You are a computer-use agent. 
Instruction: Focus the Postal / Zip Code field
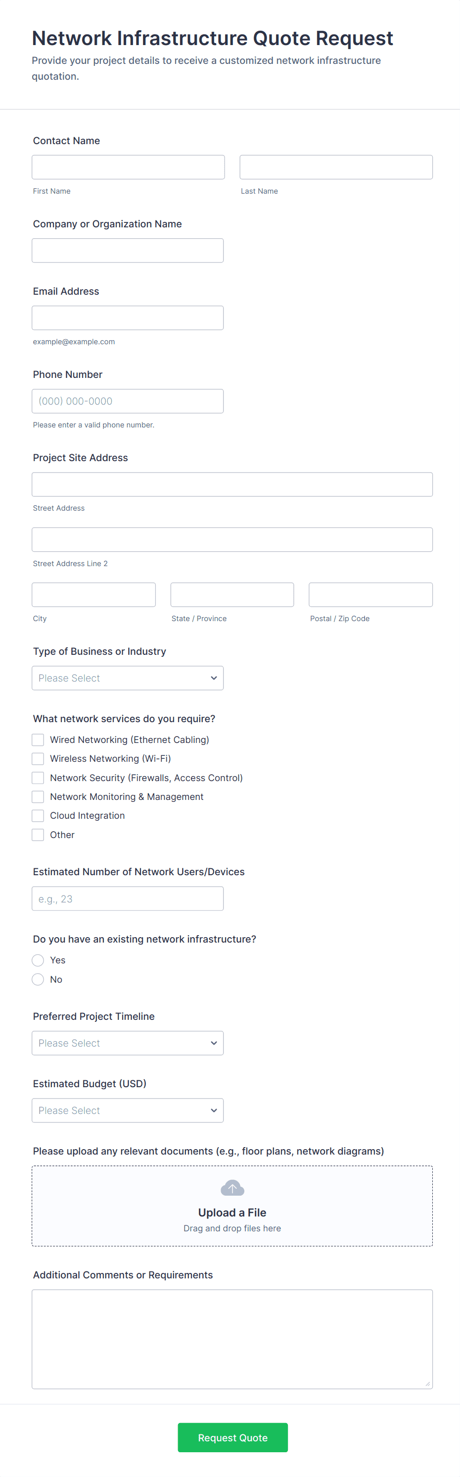point(370,594)
